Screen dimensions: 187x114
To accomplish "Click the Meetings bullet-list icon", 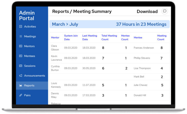I will [21, 36].
